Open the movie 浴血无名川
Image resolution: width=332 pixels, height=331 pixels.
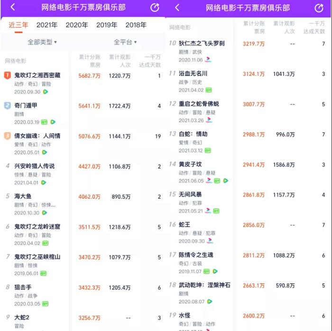tap(193, 74)
